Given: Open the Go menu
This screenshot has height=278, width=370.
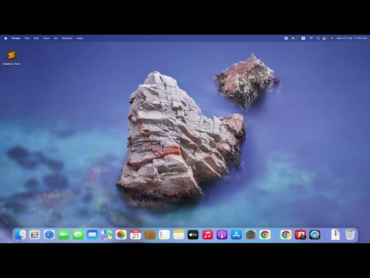Looking at the screenshot, I should point(55,38).
